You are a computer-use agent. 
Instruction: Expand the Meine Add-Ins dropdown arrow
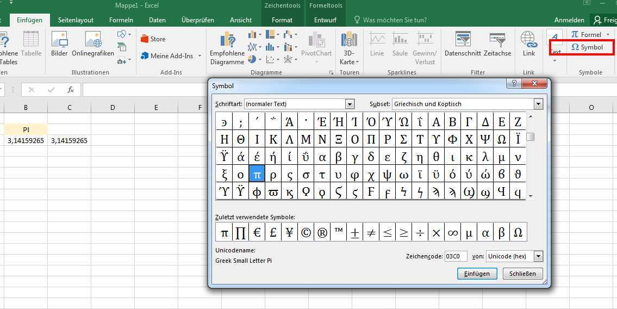(x=200, y=56)
